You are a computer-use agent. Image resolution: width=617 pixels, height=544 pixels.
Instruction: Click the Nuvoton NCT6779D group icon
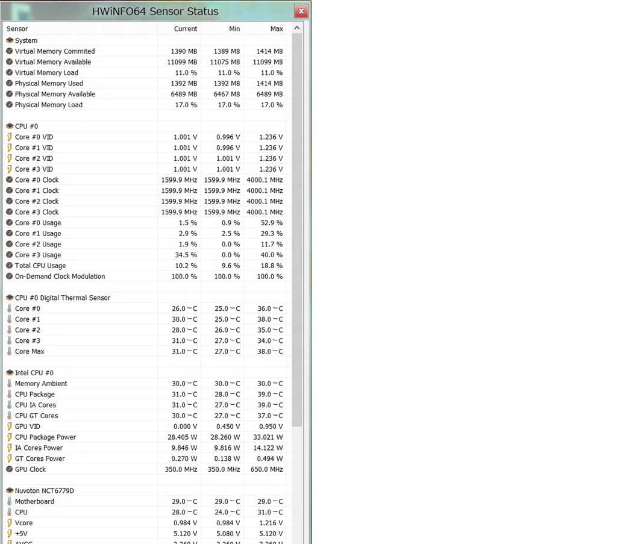[x=10, y=491]
